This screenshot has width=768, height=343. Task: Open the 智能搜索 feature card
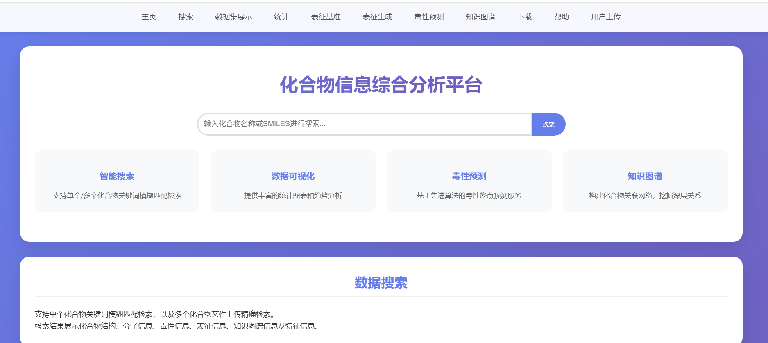pos(117,181)
